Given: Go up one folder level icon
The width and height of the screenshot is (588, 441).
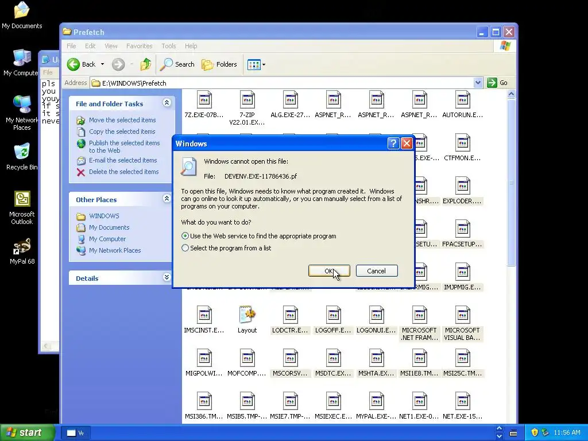Looking at the screenshot, I should (145, 64).
